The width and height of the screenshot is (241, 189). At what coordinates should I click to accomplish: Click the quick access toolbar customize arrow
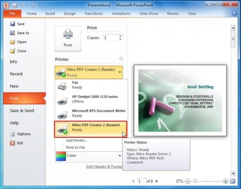click(x=39, y=5)
